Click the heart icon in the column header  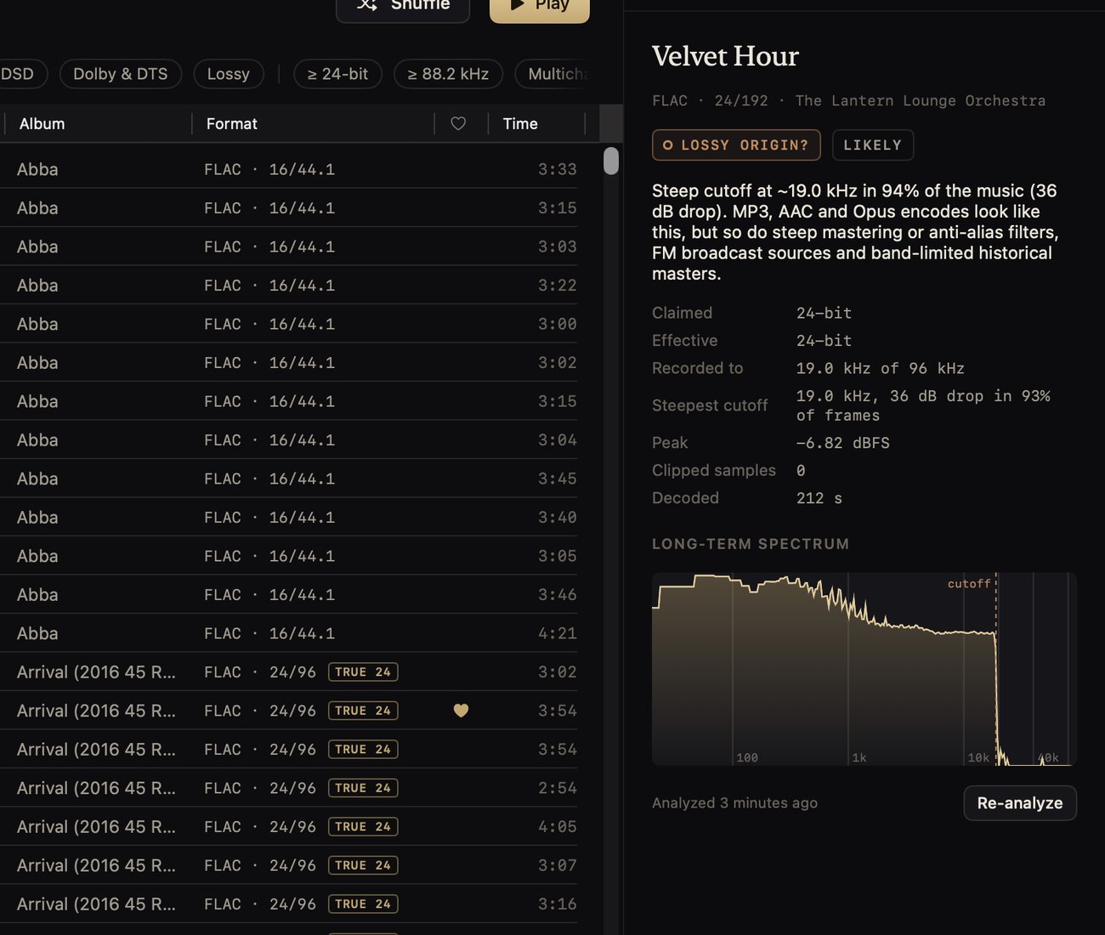[458, 124]
